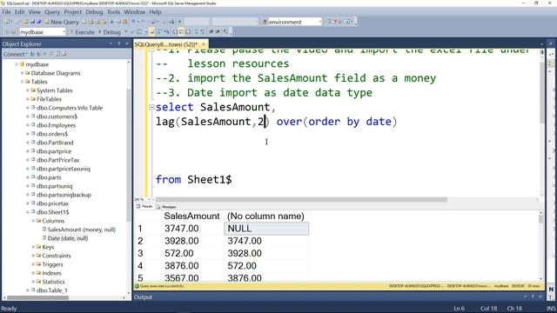
Task: Click the SalesAmount column header
Action: coord(191,216)
